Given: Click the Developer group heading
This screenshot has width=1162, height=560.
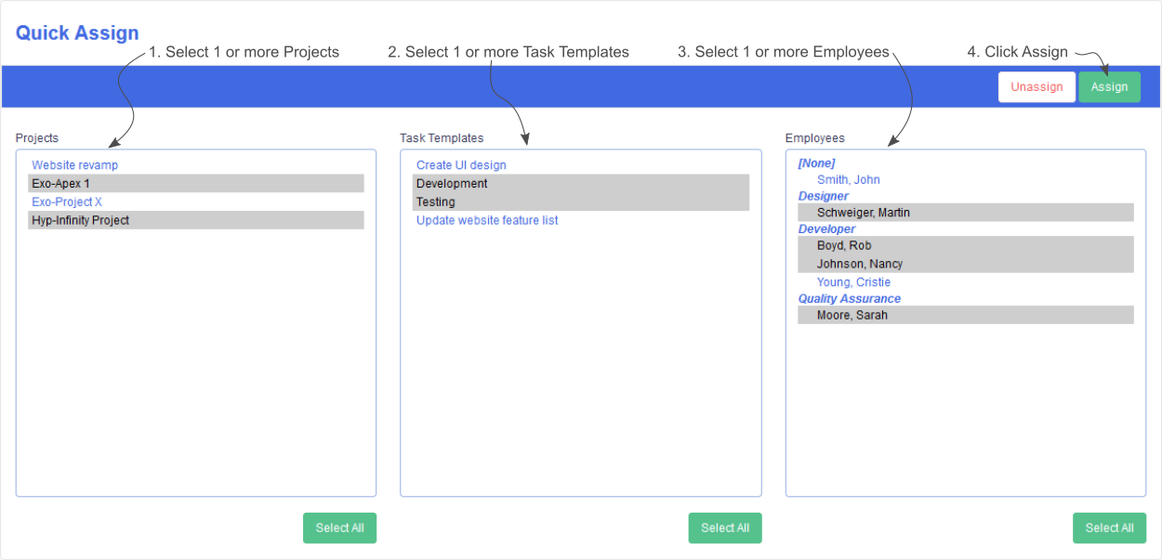Looking at the screenshot, I should coord(826,228).
